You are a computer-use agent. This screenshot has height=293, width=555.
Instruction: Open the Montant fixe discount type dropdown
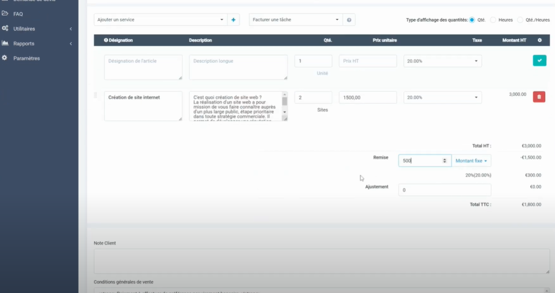pos(471,161)
